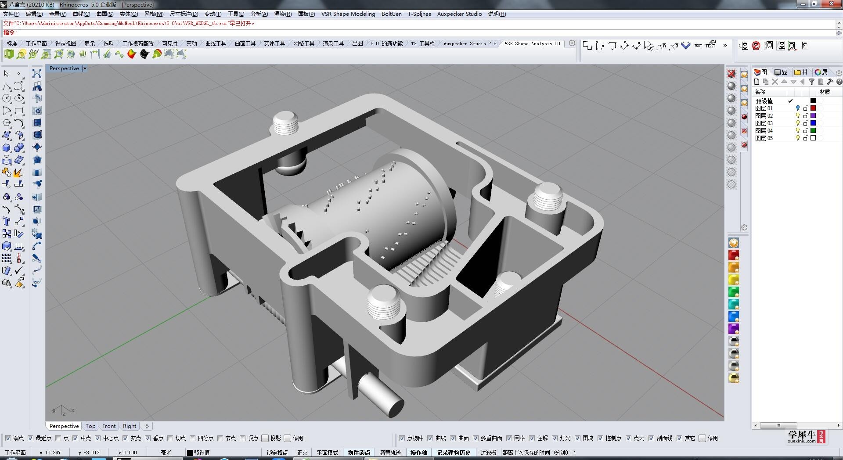Open toolbar tabs gear options
Image resolution: width=843 pixels, height=460 pixels.
click(572, 43)
